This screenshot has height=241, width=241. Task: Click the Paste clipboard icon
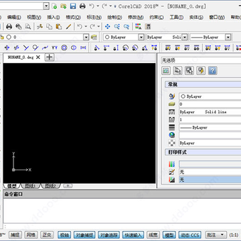59,27
